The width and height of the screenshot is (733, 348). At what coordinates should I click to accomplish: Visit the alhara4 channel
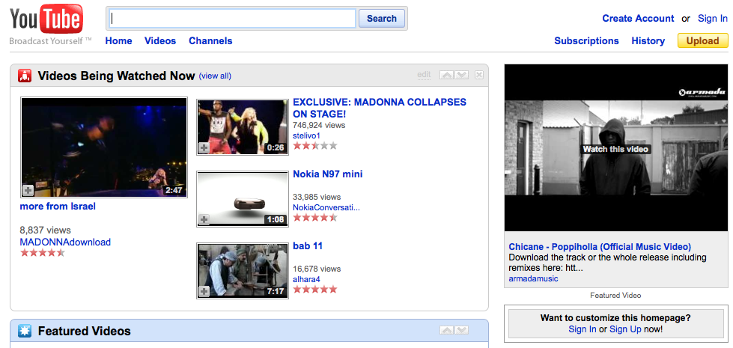306,279
